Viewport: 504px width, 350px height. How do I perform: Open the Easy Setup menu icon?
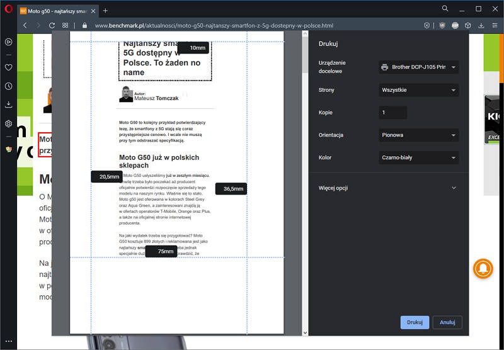coord(495,25)
